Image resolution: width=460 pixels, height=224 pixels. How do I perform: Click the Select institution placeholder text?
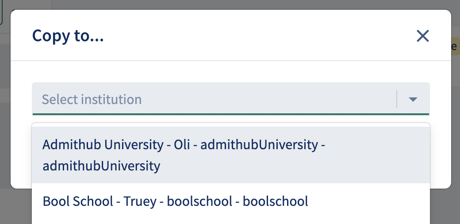[x=92, y=99]
